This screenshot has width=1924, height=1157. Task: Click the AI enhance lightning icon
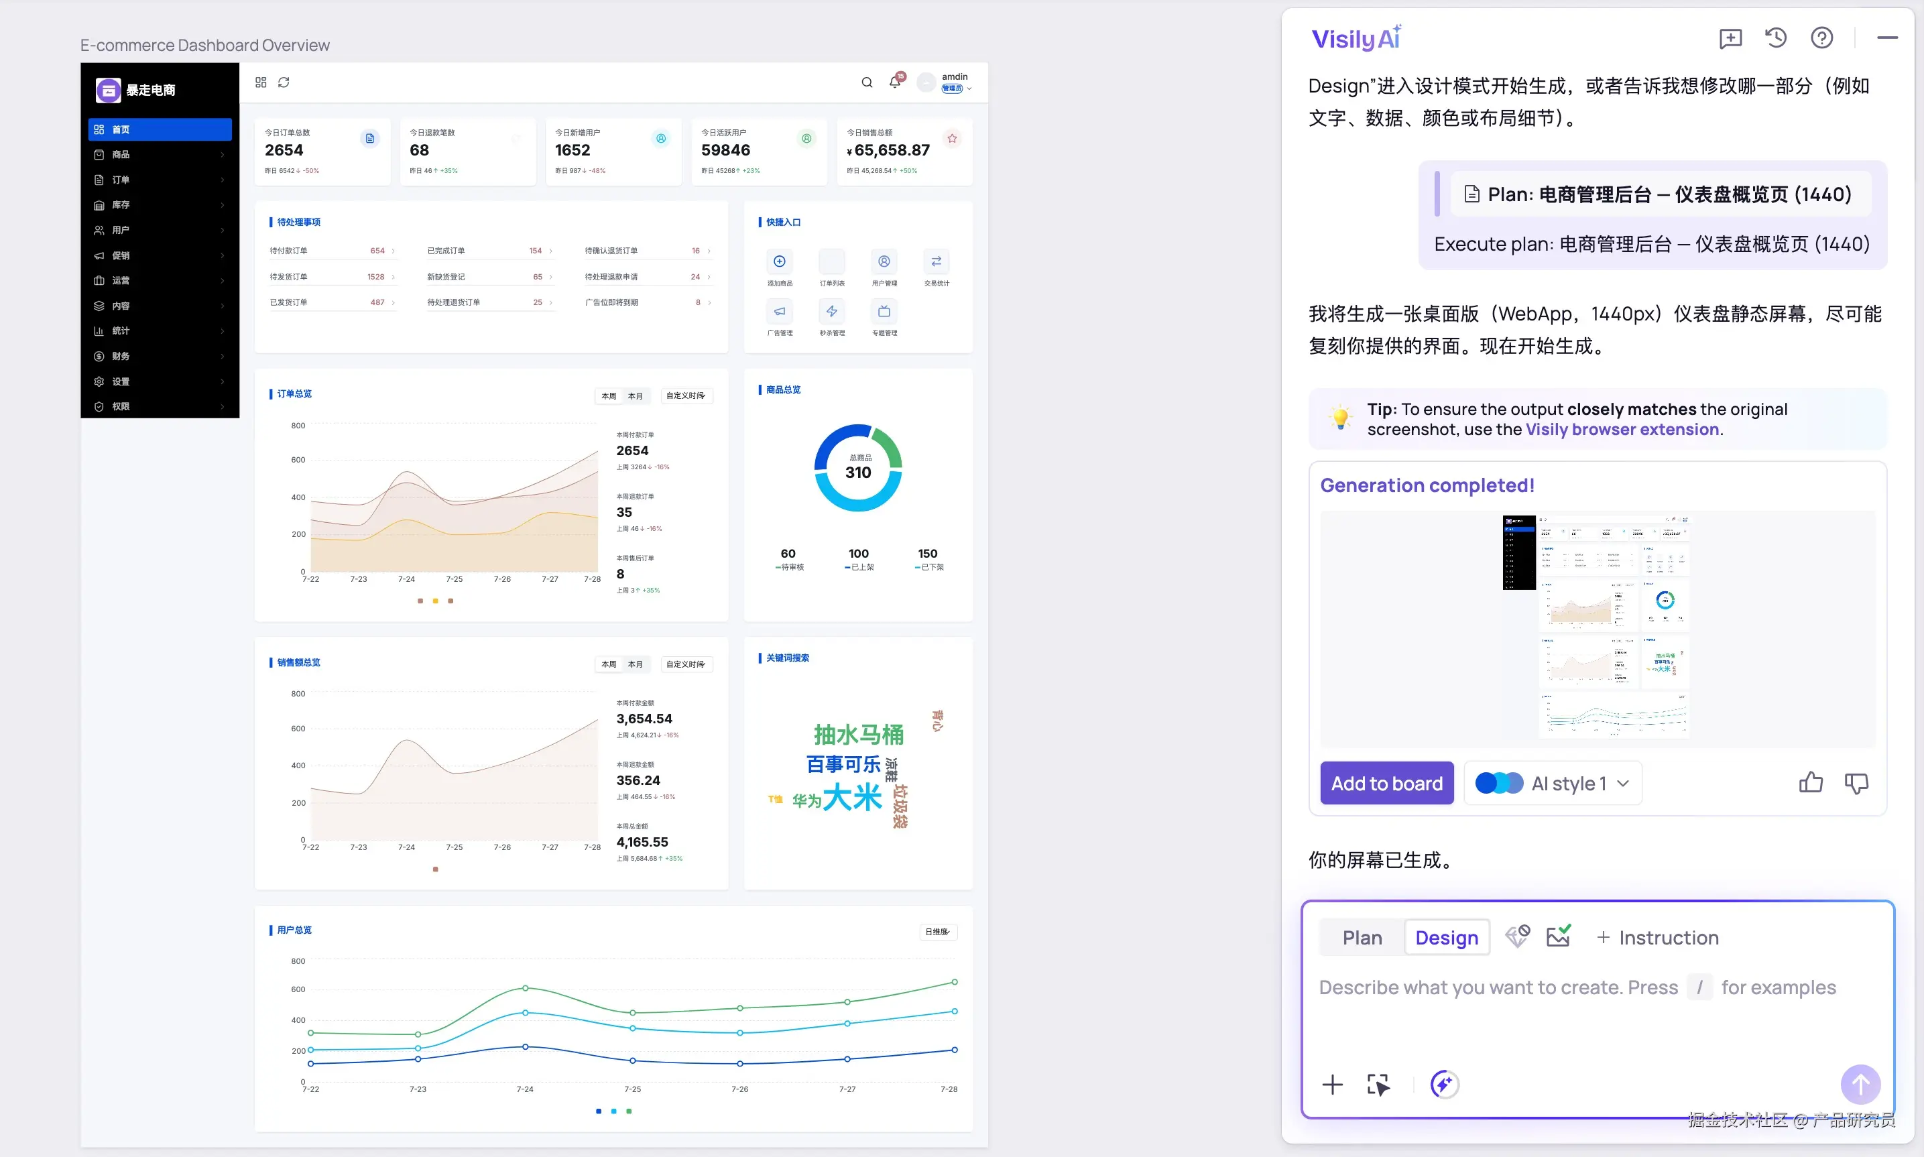(x=1444, y=1084)
